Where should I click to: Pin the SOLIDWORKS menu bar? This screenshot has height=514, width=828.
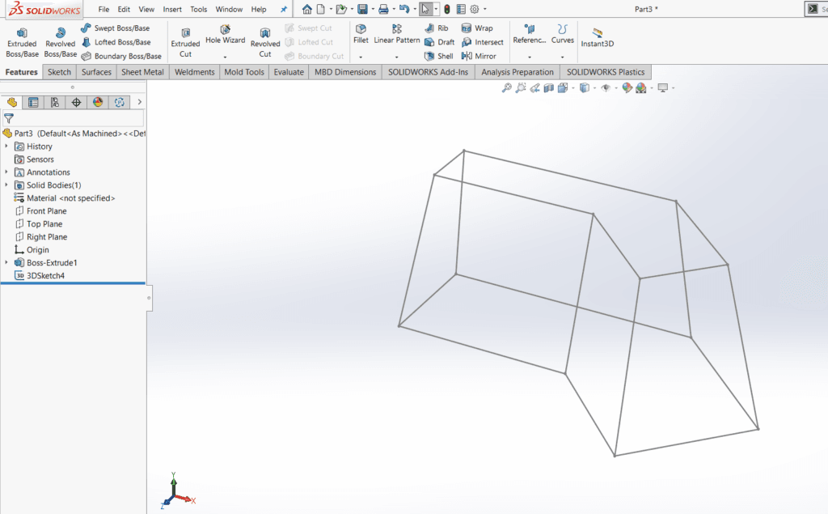point(284,10)
